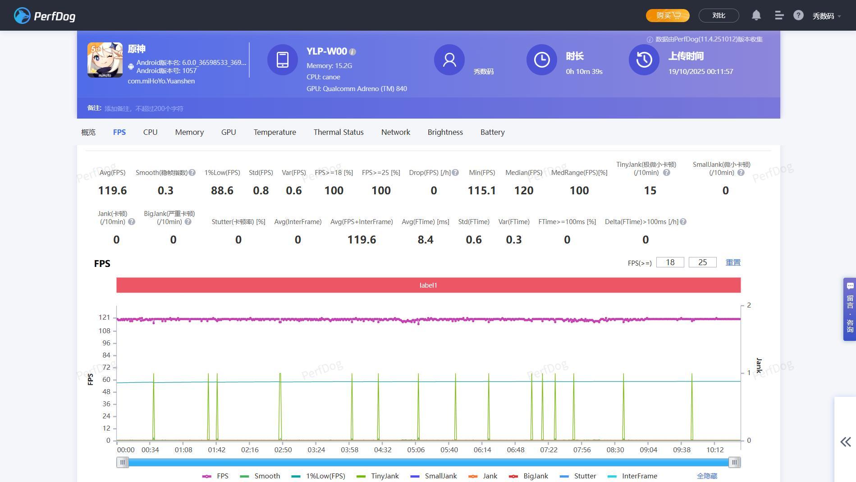Click the orange purchase button

click(667, 15)
